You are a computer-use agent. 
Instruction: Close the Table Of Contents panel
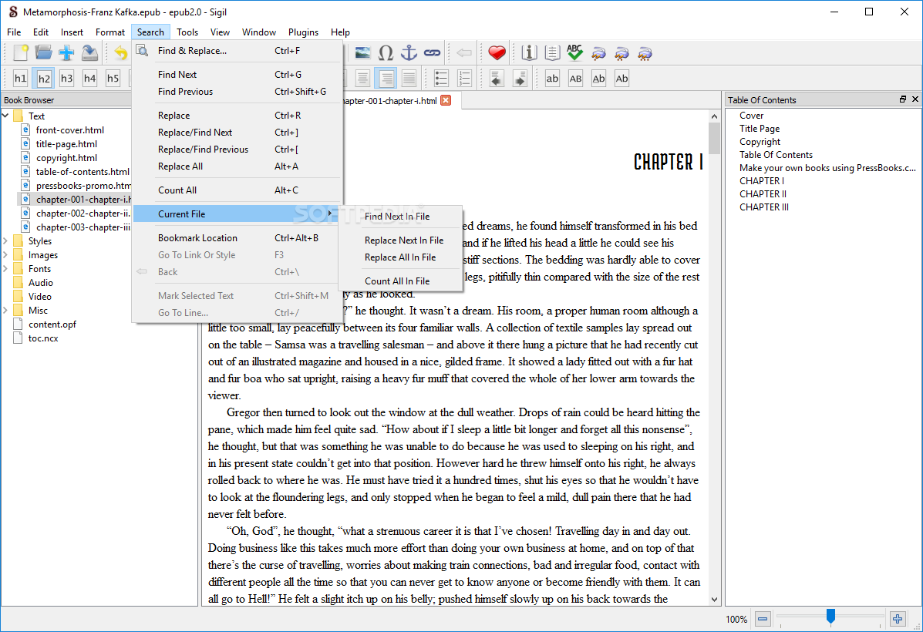(915, 99)
